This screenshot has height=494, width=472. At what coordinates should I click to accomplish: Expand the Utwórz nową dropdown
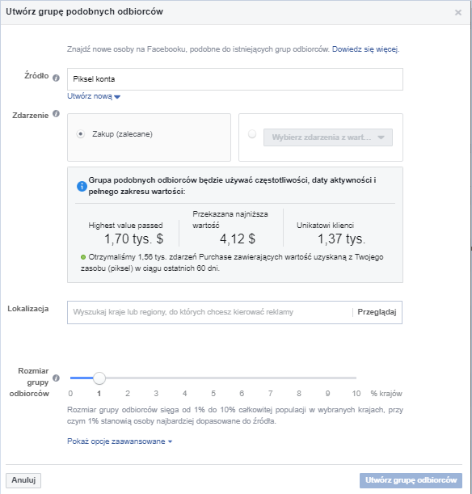(x=94, y=96)
